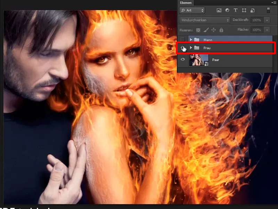Image resolution: width=278 pixels, height=209 pixels.
Task: Filter layers by adjustment layers icon
Action: click(227, 10)
